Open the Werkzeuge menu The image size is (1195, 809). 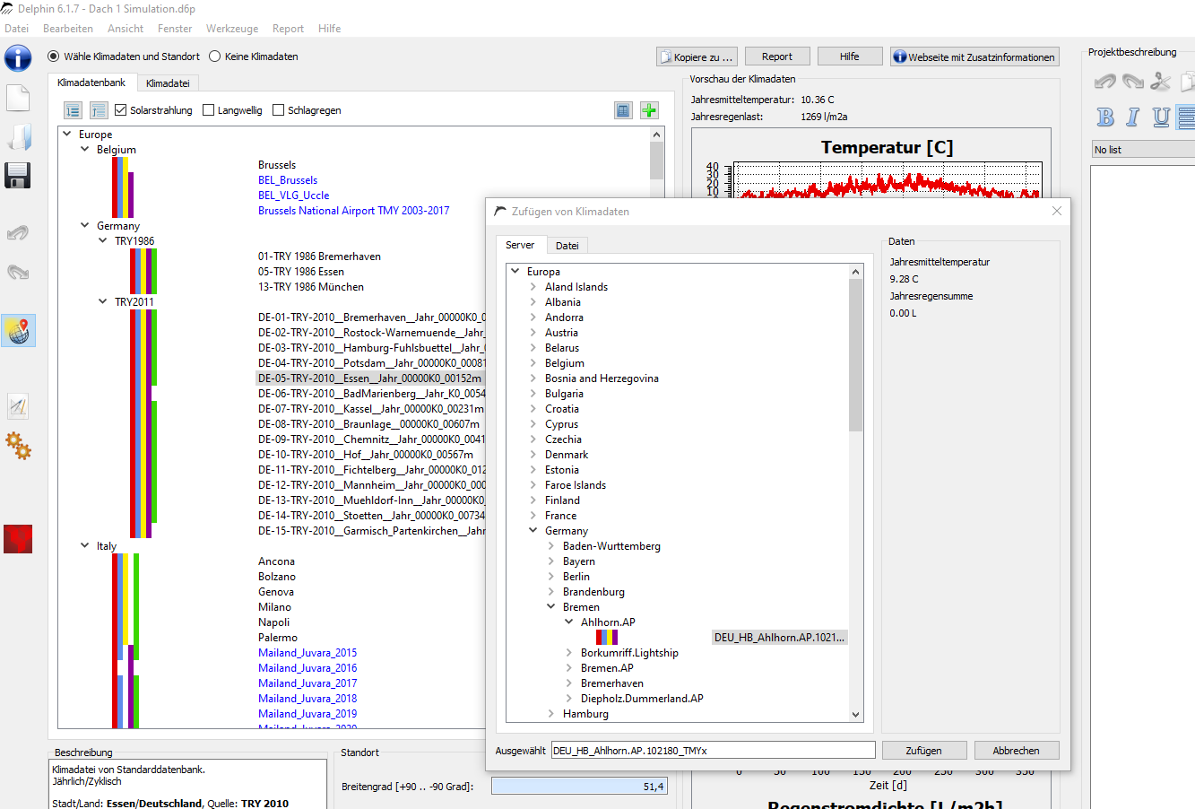coord(232,29)
